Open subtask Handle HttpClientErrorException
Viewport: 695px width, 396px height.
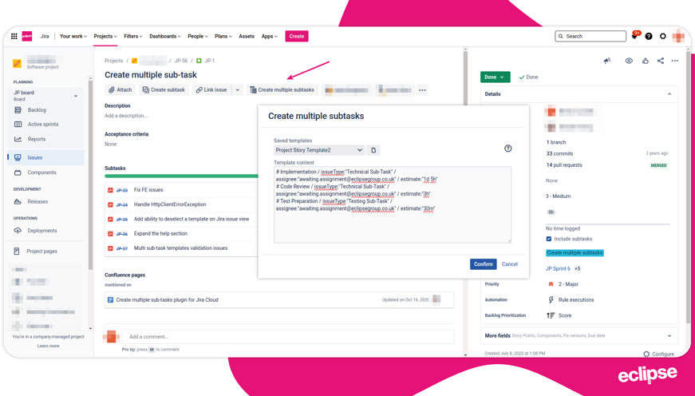point(170,204)
